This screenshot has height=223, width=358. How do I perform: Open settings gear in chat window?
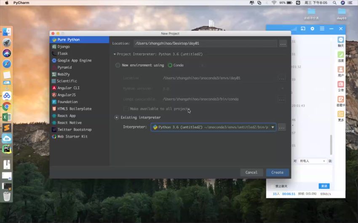[313, 29]
